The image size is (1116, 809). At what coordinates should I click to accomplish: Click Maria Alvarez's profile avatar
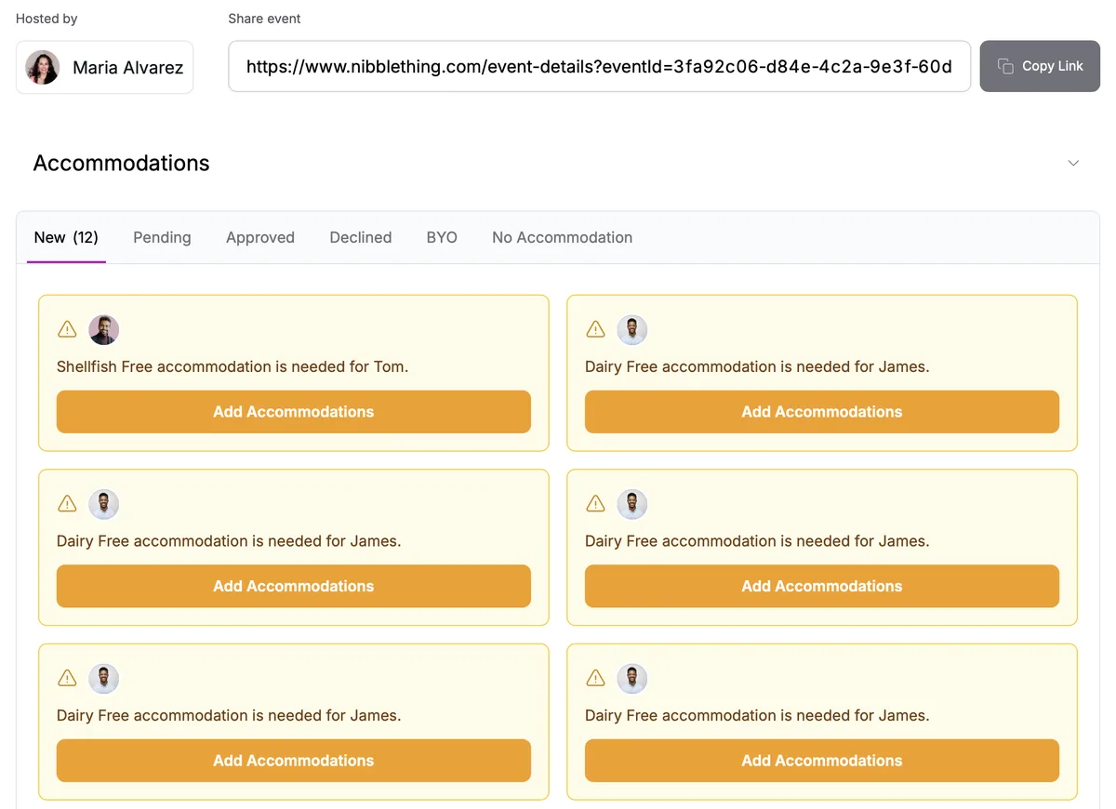point(43,67)
